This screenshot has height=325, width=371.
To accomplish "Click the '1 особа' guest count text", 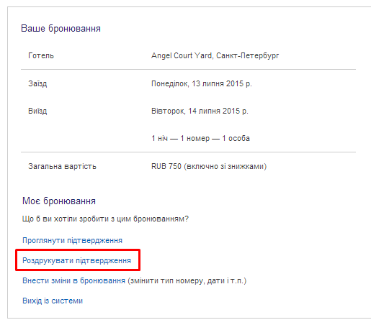I will [236, 138].
